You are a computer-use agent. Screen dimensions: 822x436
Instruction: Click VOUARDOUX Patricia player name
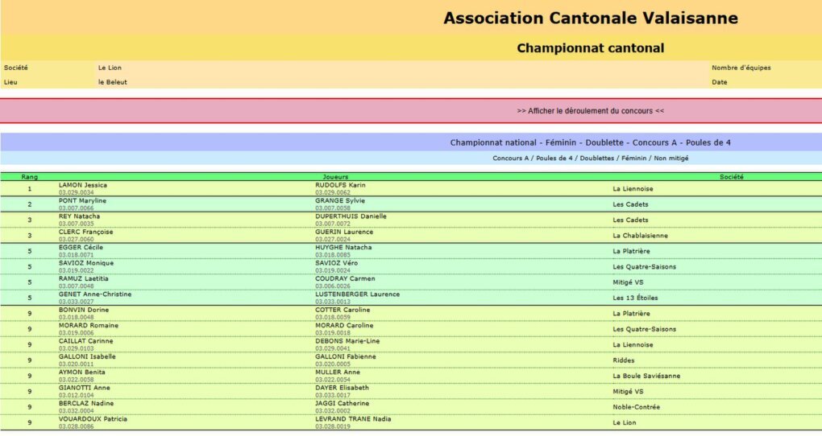coord(93,419)
